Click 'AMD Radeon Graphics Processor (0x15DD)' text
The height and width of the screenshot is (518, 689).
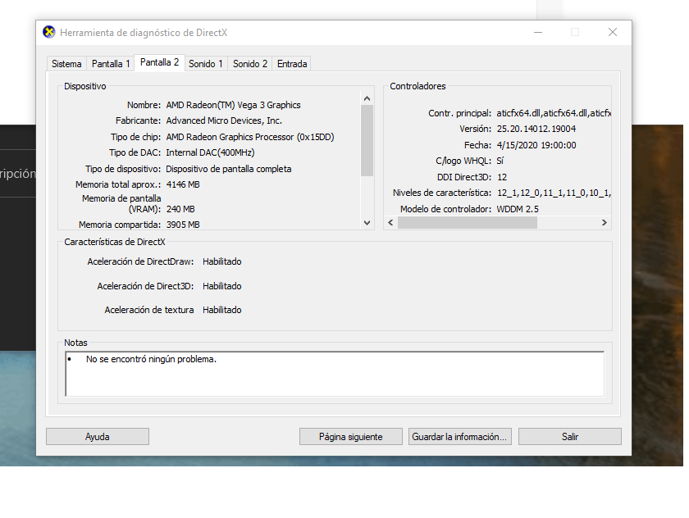[x=250, y=137]
